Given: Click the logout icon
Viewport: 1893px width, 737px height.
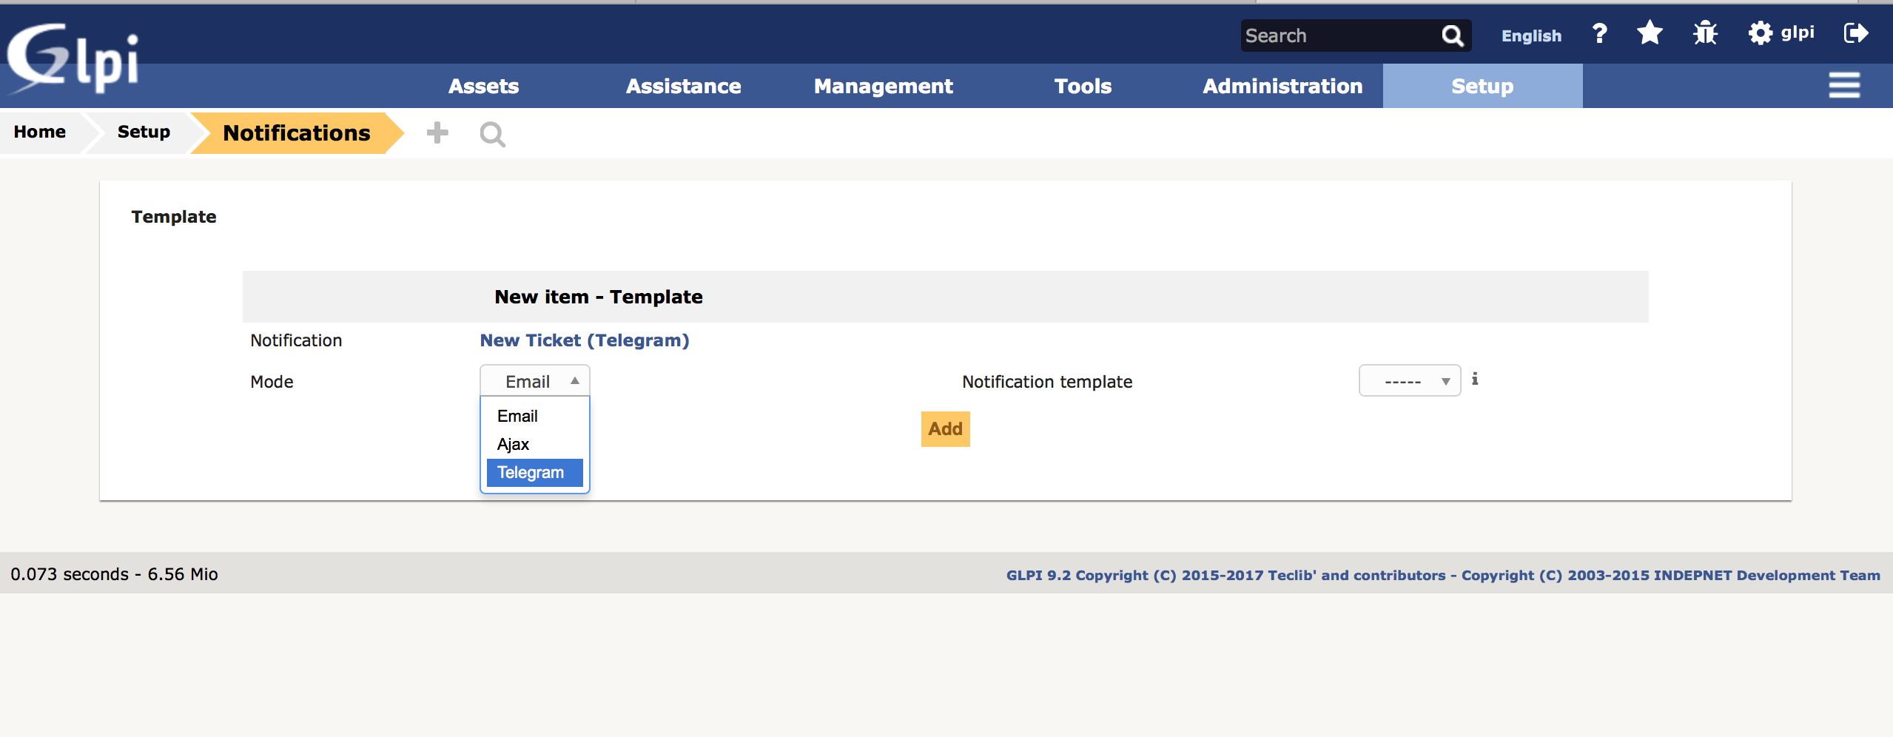Looking at the screenshot, I should tap(1856, 33).
